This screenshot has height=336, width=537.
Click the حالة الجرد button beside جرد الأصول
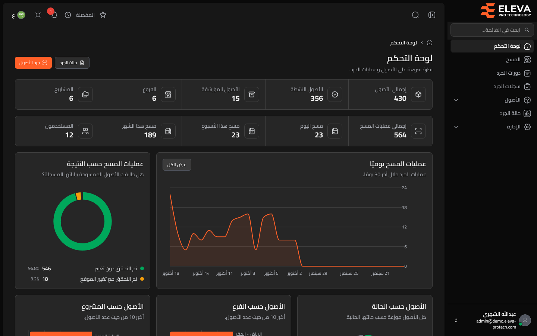click(72, 63)
